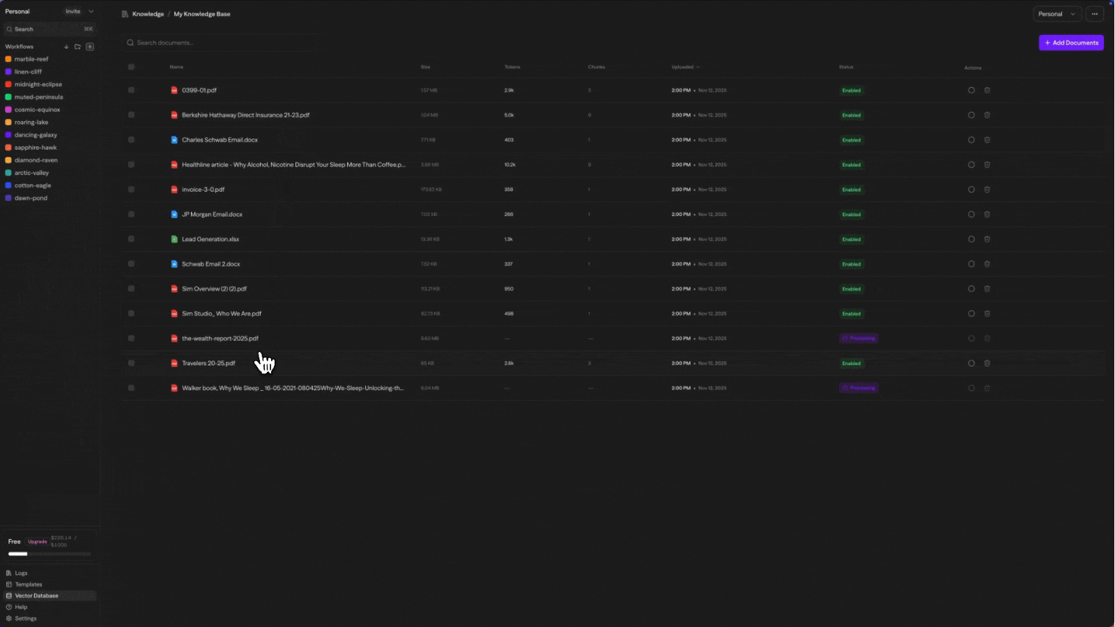The height and width of the screenshot is (627, 1115).
Task: Click the import arrow icon beside Workflows
Action: pyautogui.click(x=66, y=47)
